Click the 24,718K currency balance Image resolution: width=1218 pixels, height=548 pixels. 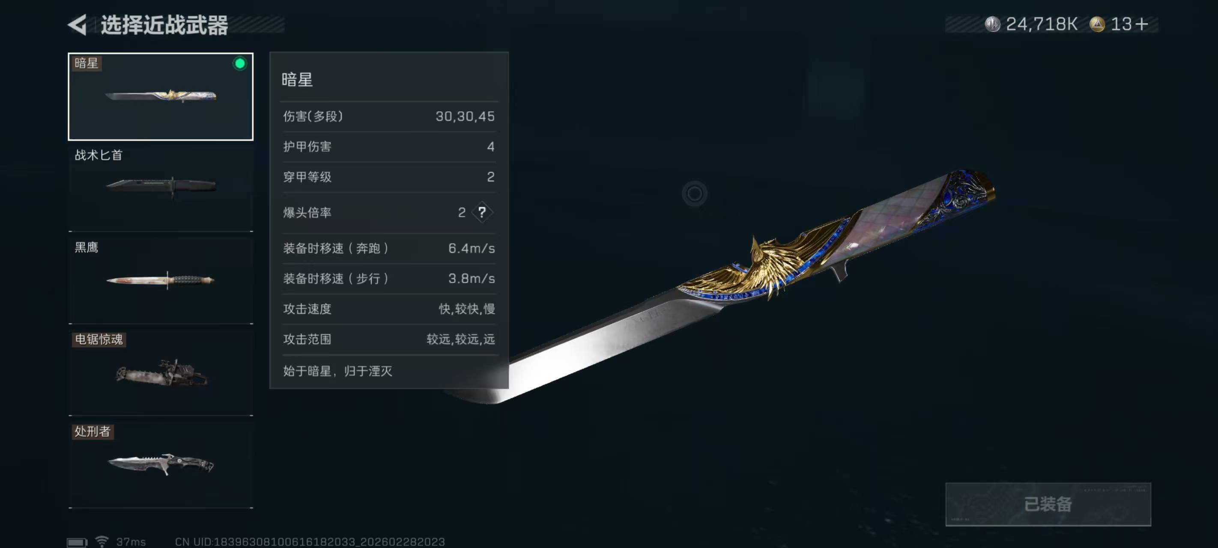1042,24
